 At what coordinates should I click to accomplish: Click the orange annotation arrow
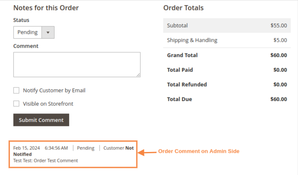point(146,152)
